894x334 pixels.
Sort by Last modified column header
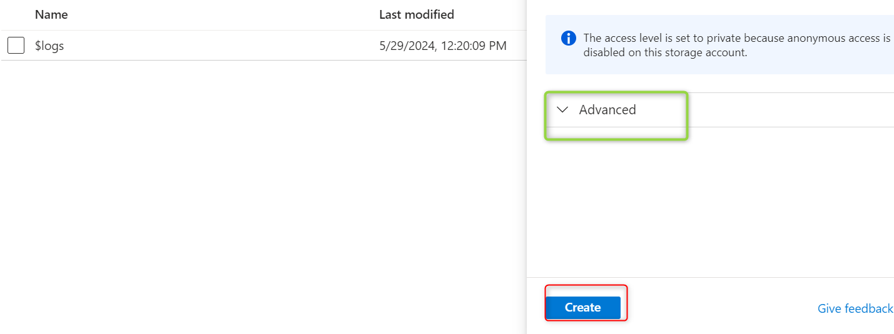tap(416, 14)
